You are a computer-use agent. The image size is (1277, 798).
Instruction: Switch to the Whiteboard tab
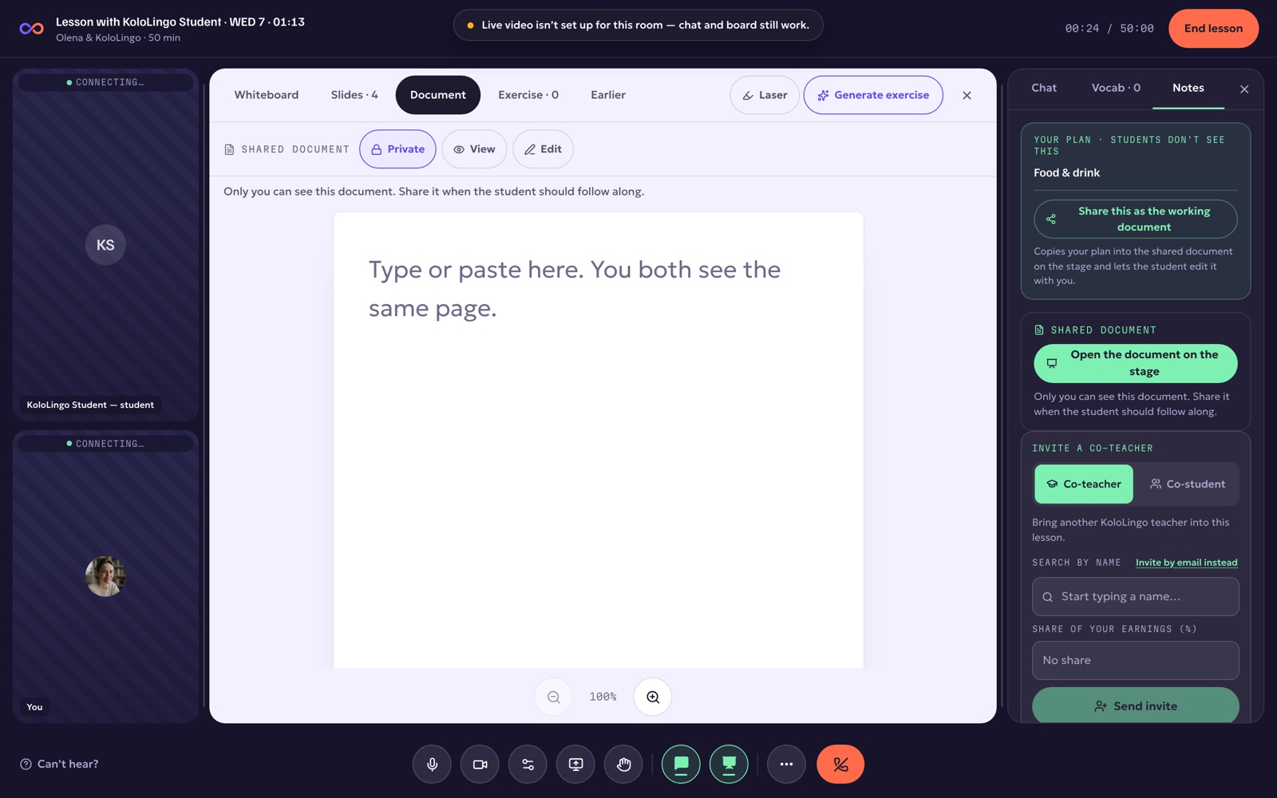[267, 95]
